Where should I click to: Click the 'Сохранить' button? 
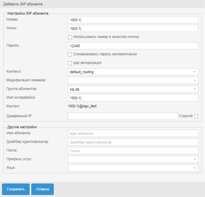click(16, 189)
